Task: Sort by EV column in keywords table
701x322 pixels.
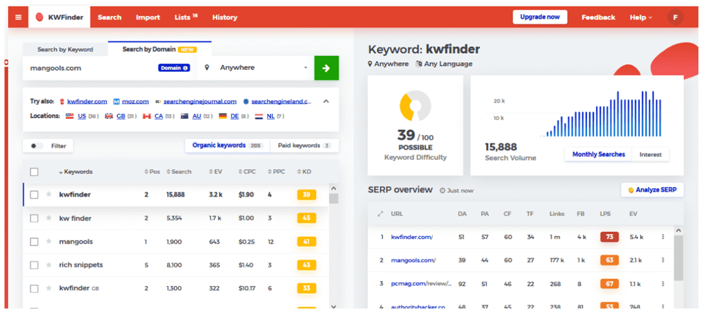Action: tap(216, 172)
